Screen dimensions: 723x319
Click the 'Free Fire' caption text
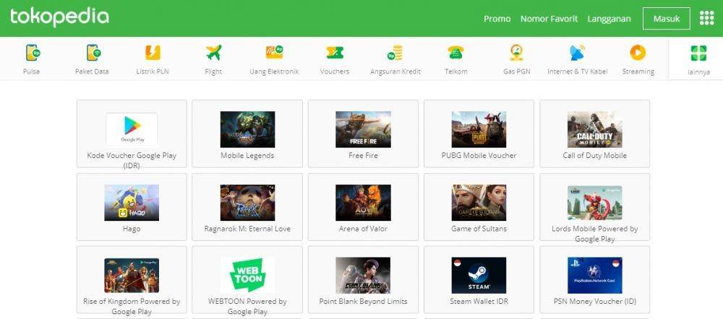pyautogui.click(x=364, y=156)
